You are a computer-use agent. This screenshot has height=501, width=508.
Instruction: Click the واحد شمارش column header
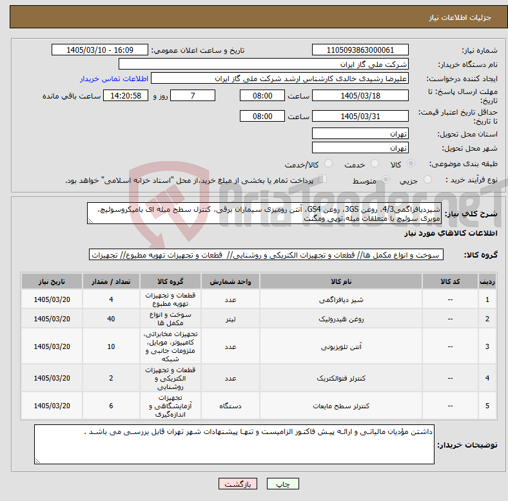[230, 281]
